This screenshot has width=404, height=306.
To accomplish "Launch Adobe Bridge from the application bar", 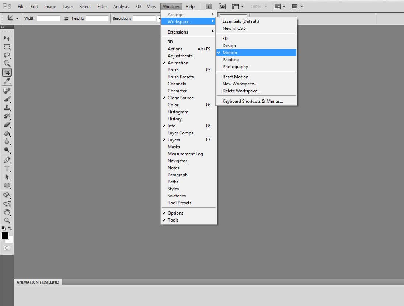I will 209,6.
